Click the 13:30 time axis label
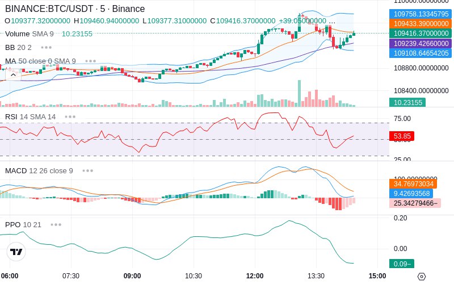This screenshot has height=284, width=454. [316, 276]
